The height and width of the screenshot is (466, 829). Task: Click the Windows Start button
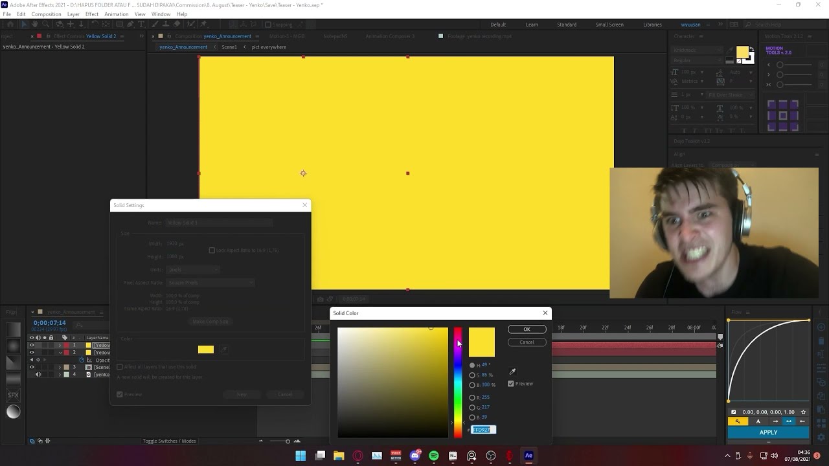301,456
